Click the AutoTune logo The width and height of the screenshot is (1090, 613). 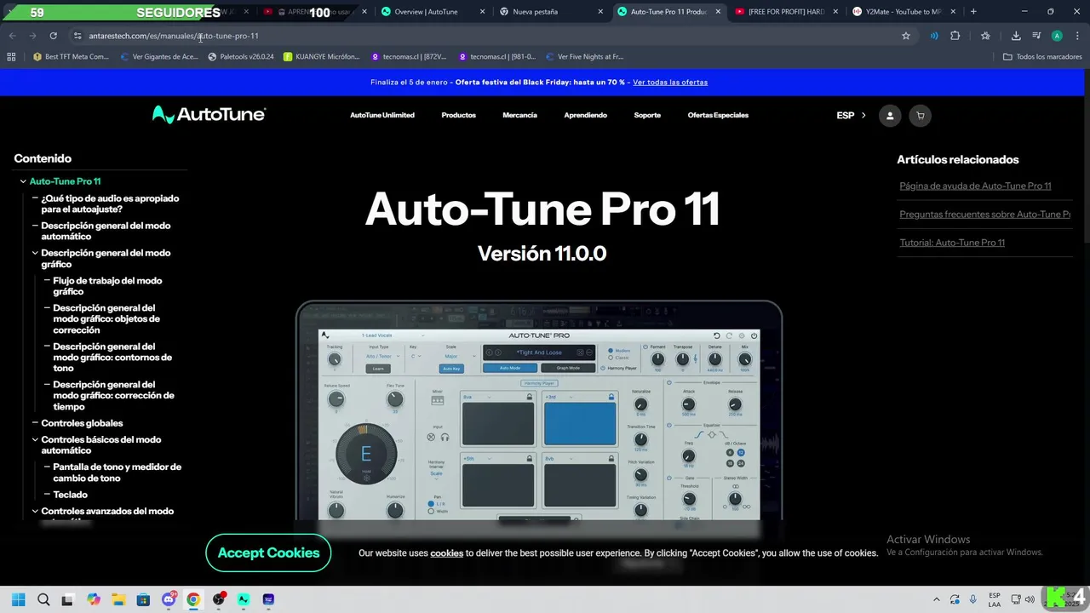coord(209,115)
